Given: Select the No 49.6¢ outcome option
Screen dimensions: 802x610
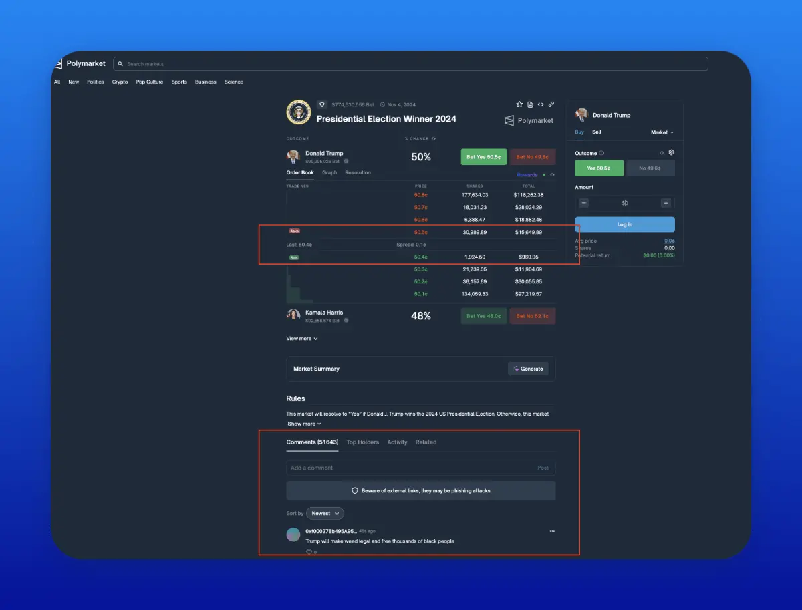Looking at the screenshot, I should 650,168.
